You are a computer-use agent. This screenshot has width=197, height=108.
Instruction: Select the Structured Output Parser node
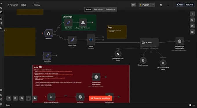point(163,63)
